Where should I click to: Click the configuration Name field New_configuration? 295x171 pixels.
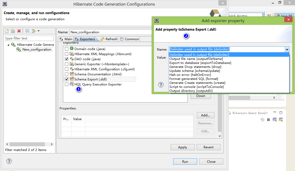click(x=111, y=32)
